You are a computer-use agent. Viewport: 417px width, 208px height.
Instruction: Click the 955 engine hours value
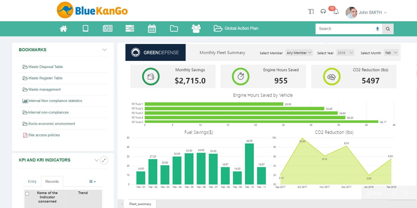(281, 81)
